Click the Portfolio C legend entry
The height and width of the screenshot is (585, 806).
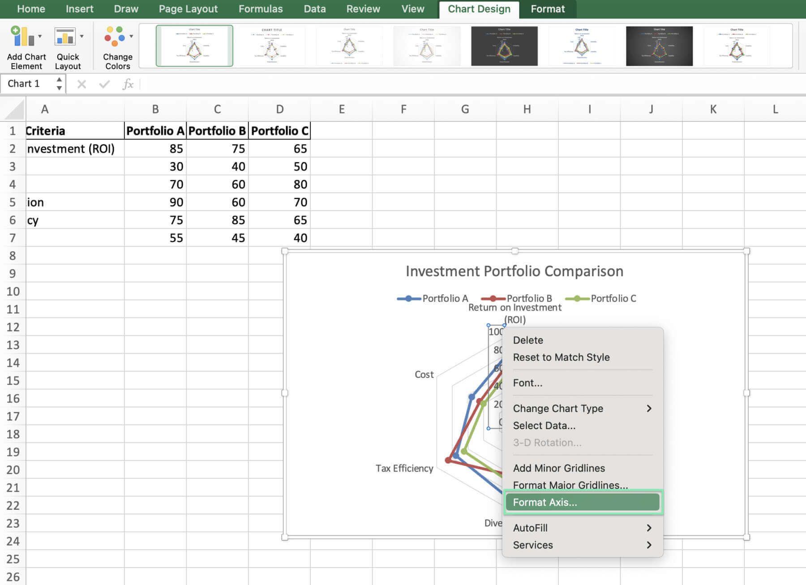point(601,299)
